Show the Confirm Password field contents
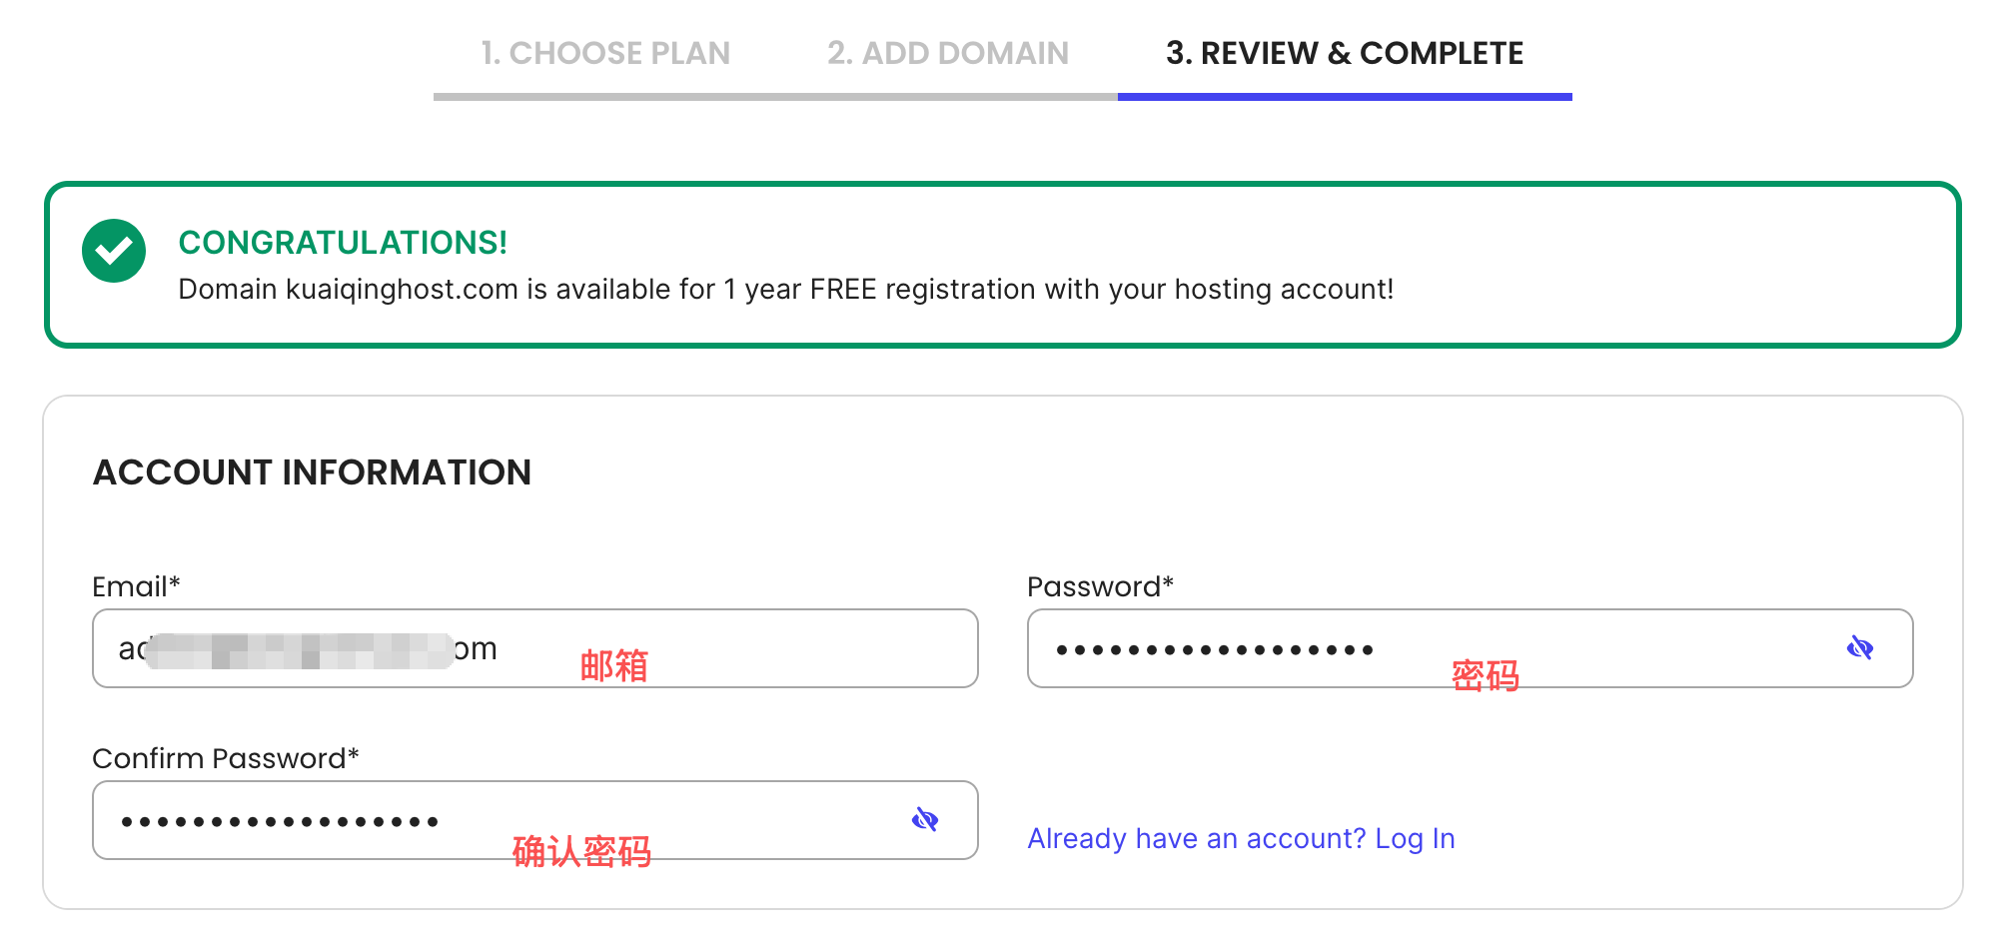2008x949 pixels. pos(924,820)
